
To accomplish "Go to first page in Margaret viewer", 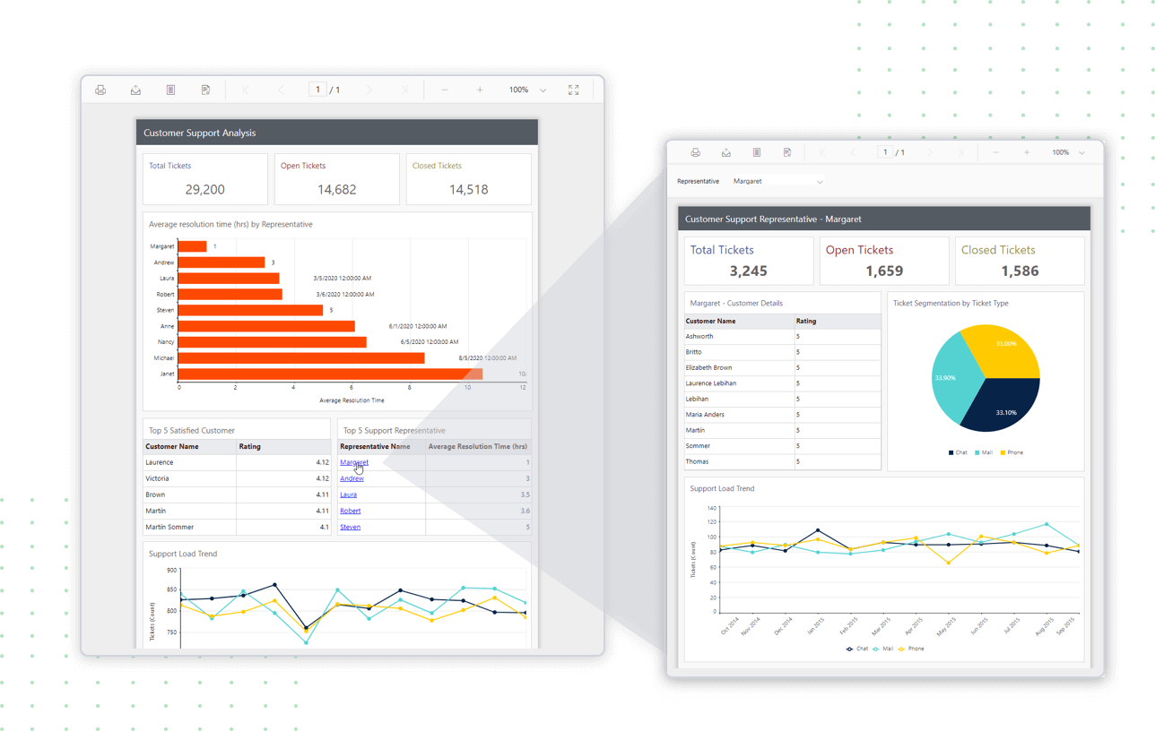I will (x=822, y=152).
